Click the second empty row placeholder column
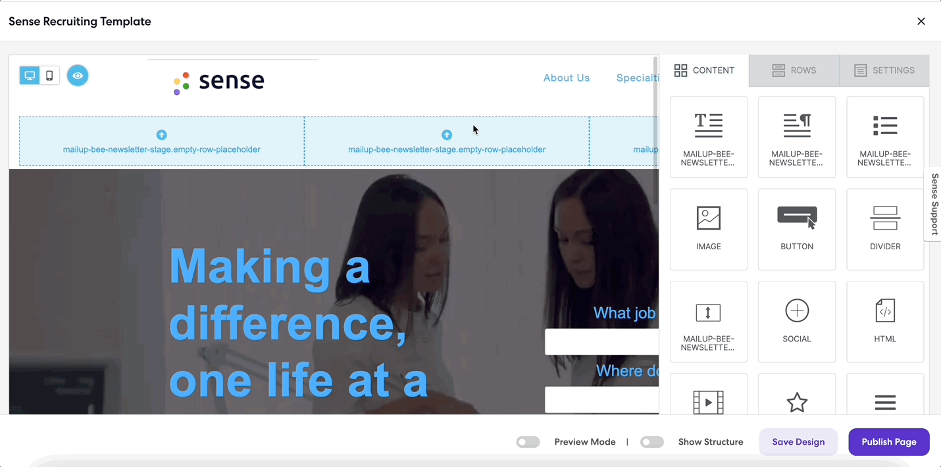941x467 pixels. point(447,141)
